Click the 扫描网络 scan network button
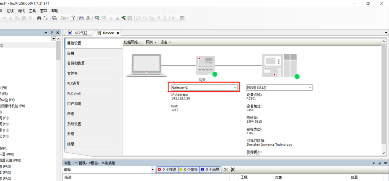This screenshot has height=181, width=389. (133, 42)
